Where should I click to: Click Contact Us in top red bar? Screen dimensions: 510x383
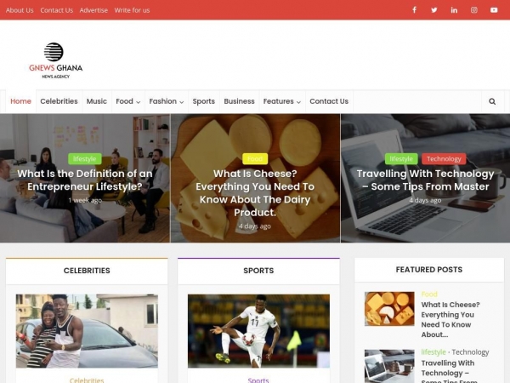[57, 10]
